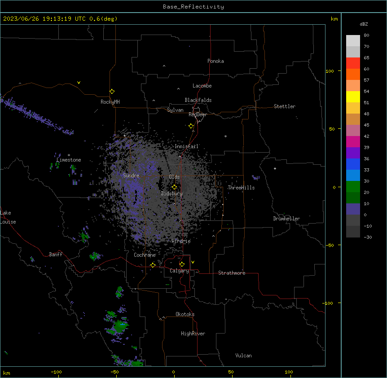Click the yellow diamond marker above RockyMH
The height and width of the screenshot is (378, 387).
(112, 91)
